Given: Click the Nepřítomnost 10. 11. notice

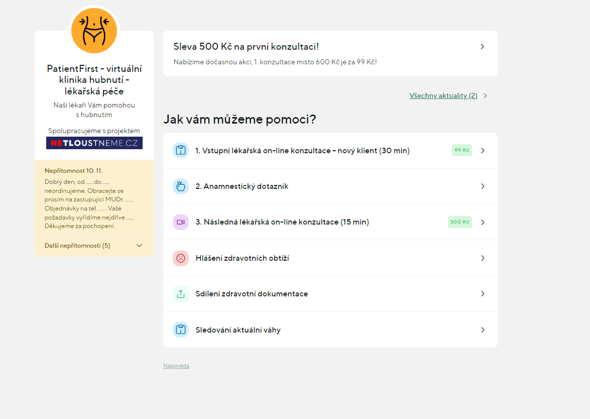Looking at the screenshot, I should [x=74, y=171].
